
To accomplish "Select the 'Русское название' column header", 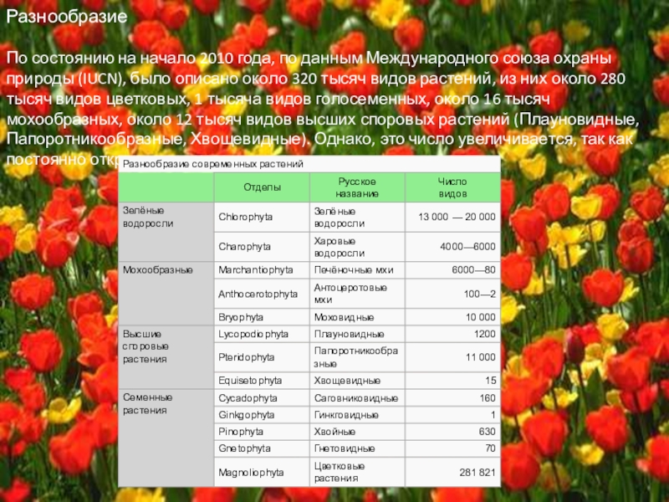I will point(357,187).
